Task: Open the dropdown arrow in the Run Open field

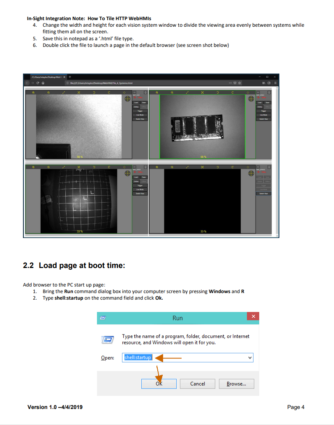Action: [x=250, y=358]
